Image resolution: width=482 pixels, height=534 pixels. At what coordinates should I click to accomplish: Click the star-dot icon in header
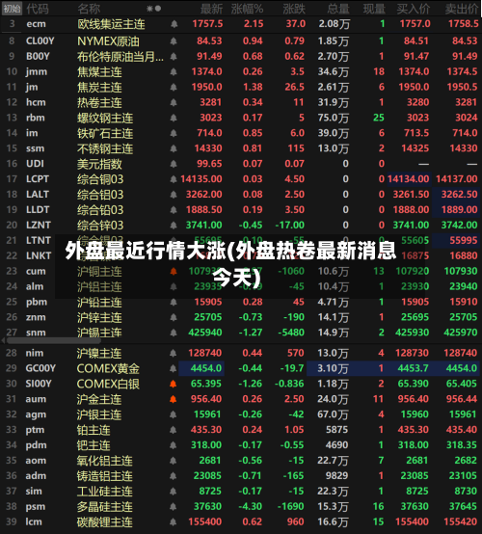pos(153,9)
